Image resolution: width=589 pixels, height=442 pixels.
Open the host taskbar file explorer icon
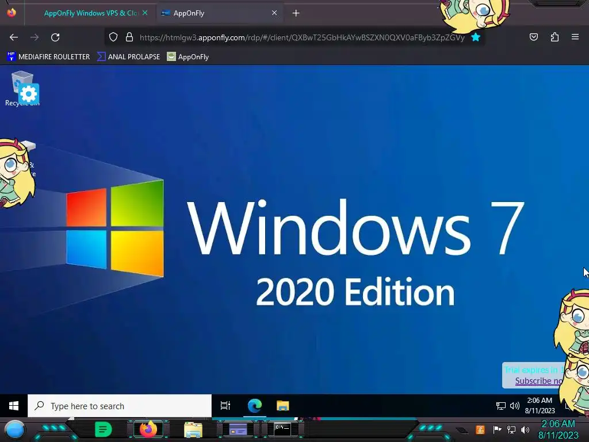pos(193,429)
